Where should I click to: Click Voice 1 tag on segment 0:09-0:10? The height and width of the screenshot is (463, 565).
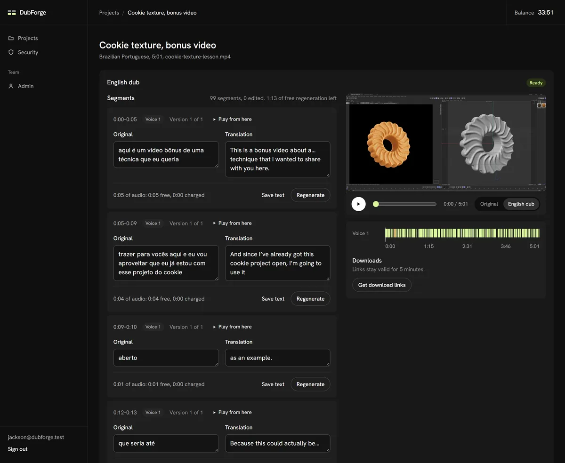(153, 327)
